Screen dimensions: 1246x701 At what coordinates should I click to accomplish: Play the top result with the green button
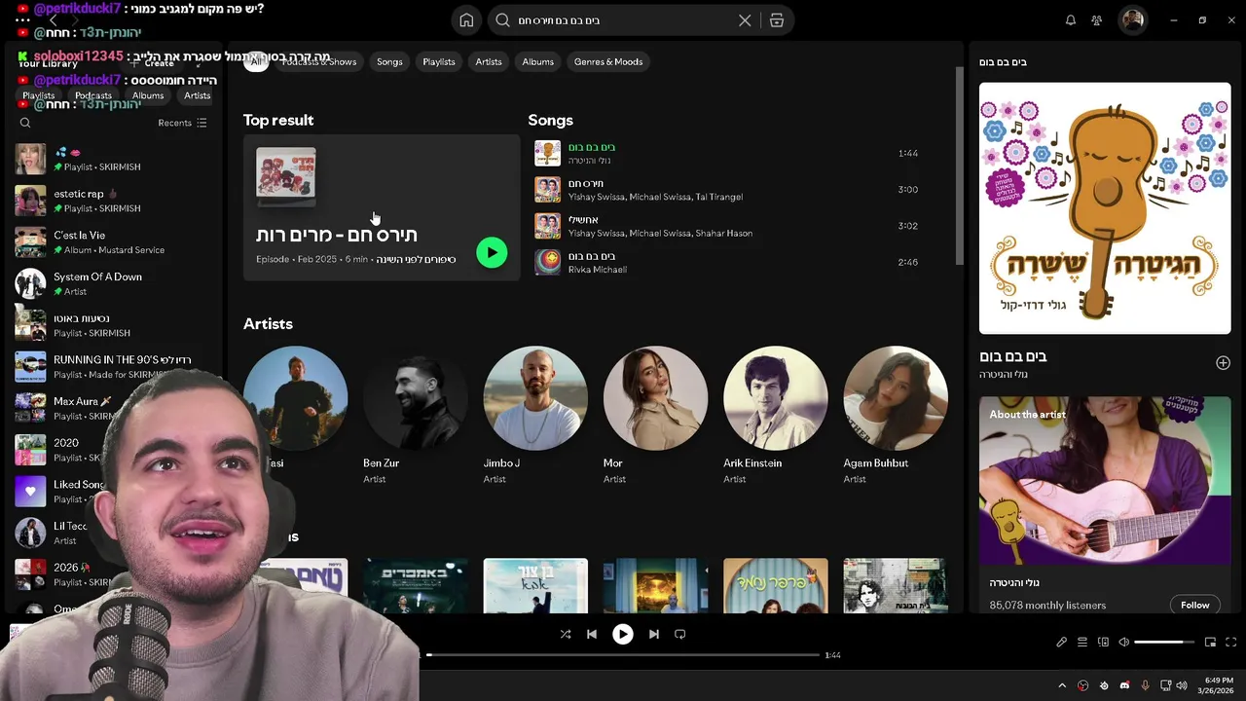(492, 253)
